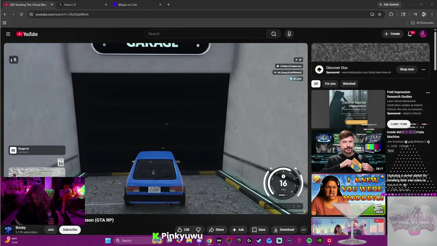Open Chrome extensions puzzle icon

[x=391, y=14]
